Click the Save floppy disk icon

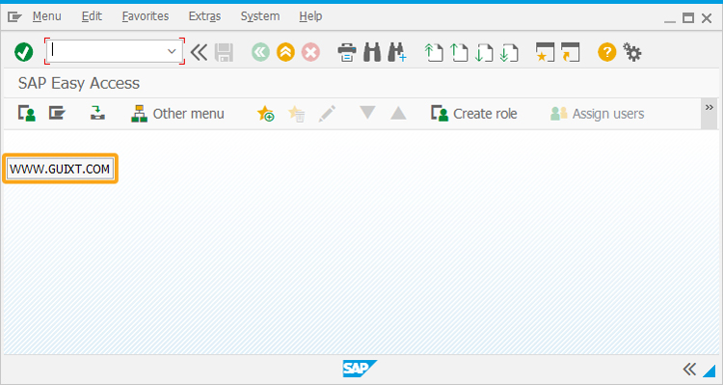point(224,52)
